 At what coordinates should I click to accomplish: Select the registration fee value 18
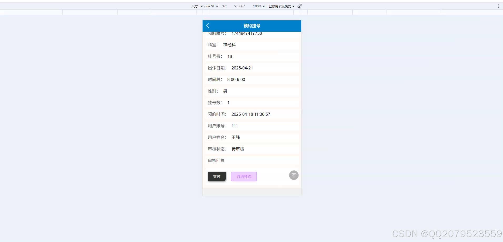[230, 56]
